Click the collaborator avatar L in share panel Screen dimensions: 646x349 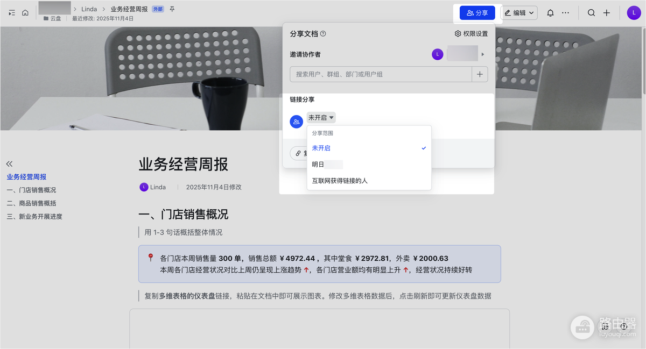pyautogui.click(x=438, y=54)
